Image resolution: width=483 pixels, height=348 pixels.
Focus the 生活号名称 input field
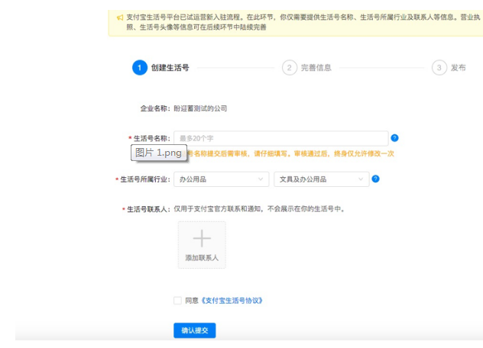coord(280,138)
